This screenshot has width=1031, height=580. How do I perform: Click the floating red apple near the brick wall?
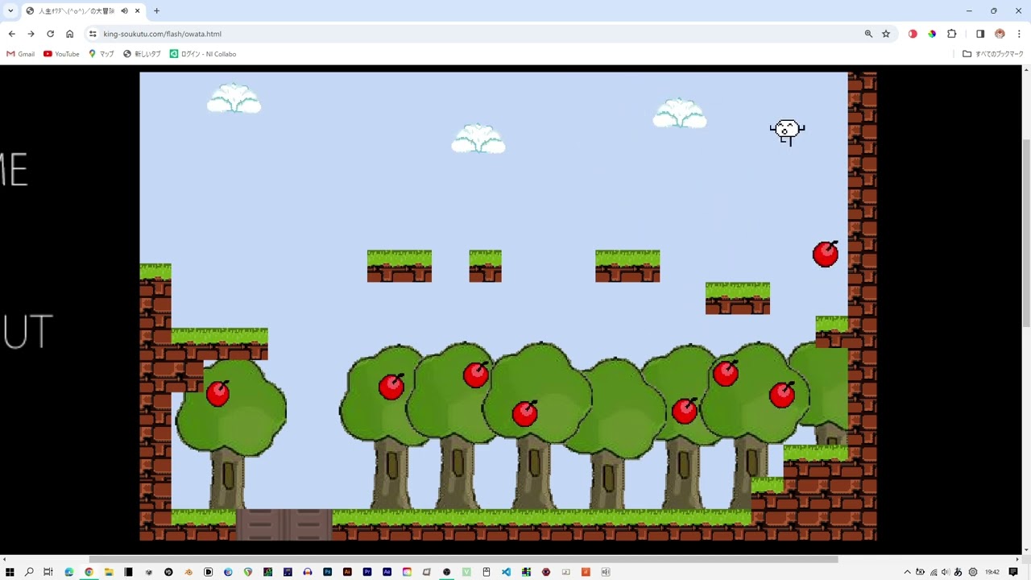tap(826, 254)
